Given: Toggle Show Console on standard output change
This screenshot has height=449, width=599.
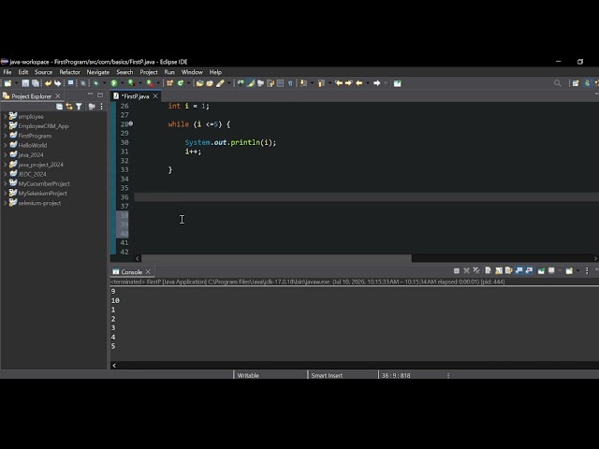Looking at the screenshot, I should (519, 270).
